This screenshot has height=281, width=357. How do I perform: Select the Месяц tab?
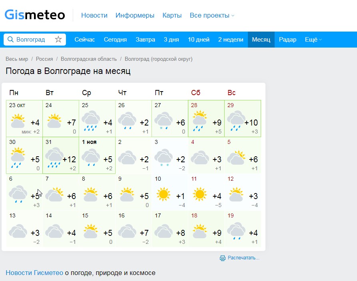pos(261,40)
